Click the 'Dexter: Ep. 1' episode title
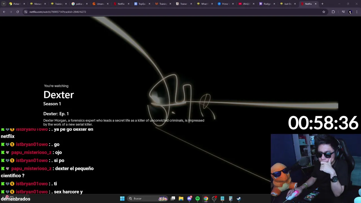The width and height of the screenshot is (361, 203). click(56, 114)
